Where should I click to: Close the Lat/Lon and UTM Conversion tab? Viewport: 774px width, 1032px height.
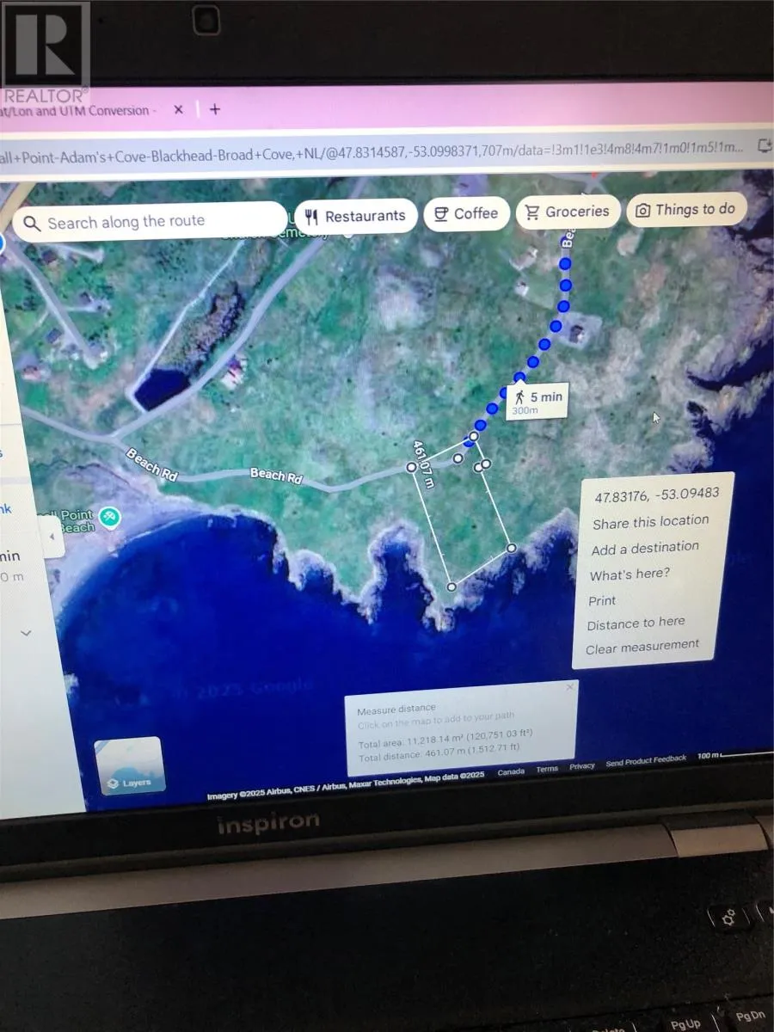point(178,110)
